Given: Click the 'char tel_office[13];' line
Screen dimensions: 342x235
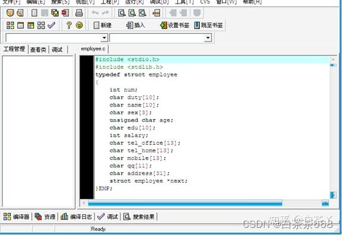Looking at the screenshot, I should [145, 143].
